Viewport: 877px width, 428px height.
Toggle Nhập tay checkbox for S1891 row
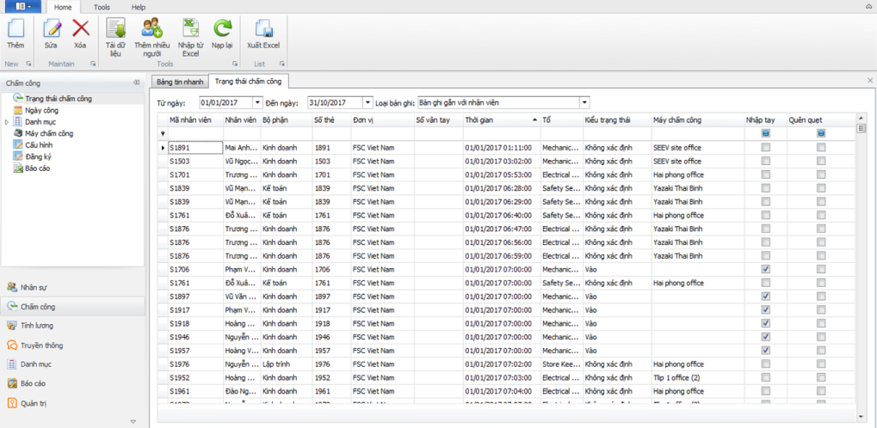[765, 148]
